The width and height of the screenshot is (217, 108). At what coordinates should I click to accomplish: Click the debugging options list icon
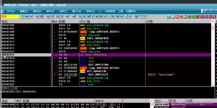click(137, 17)
